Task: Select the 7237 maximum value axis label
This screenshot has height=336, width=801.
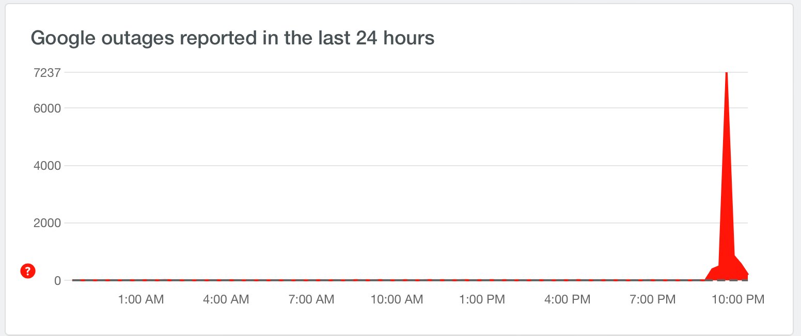Action: tap(47, 73)
